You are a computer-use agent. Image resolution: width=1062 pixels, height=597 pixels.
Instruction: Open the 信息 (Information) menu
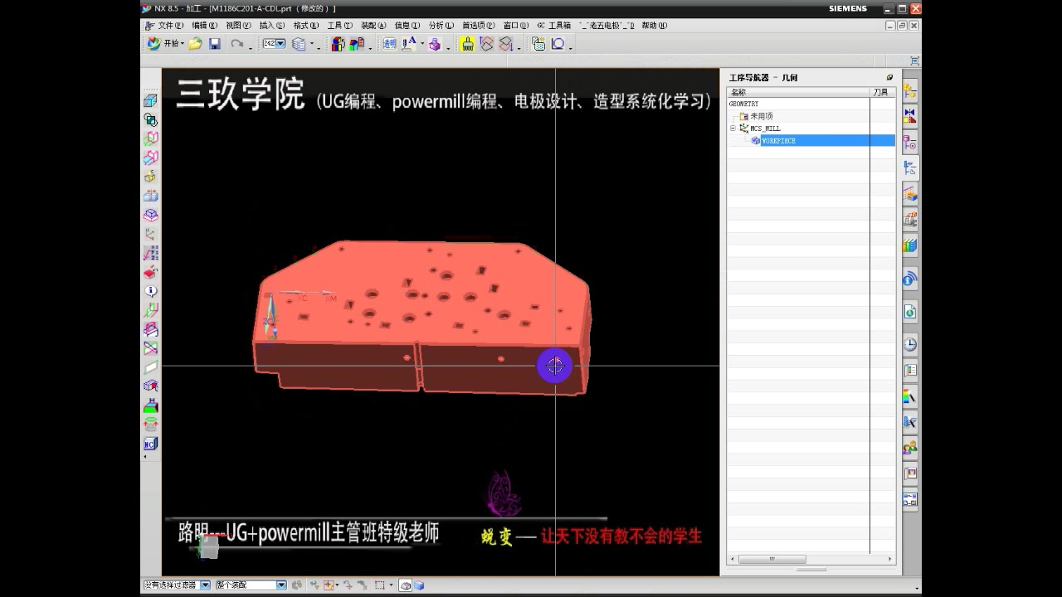point(407,26)
